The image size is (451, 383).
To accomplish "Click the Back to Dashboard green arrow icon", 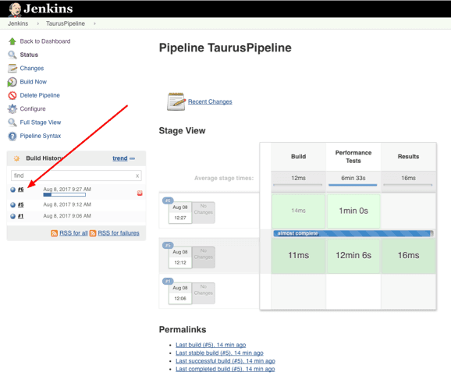I will click(12, 41).
